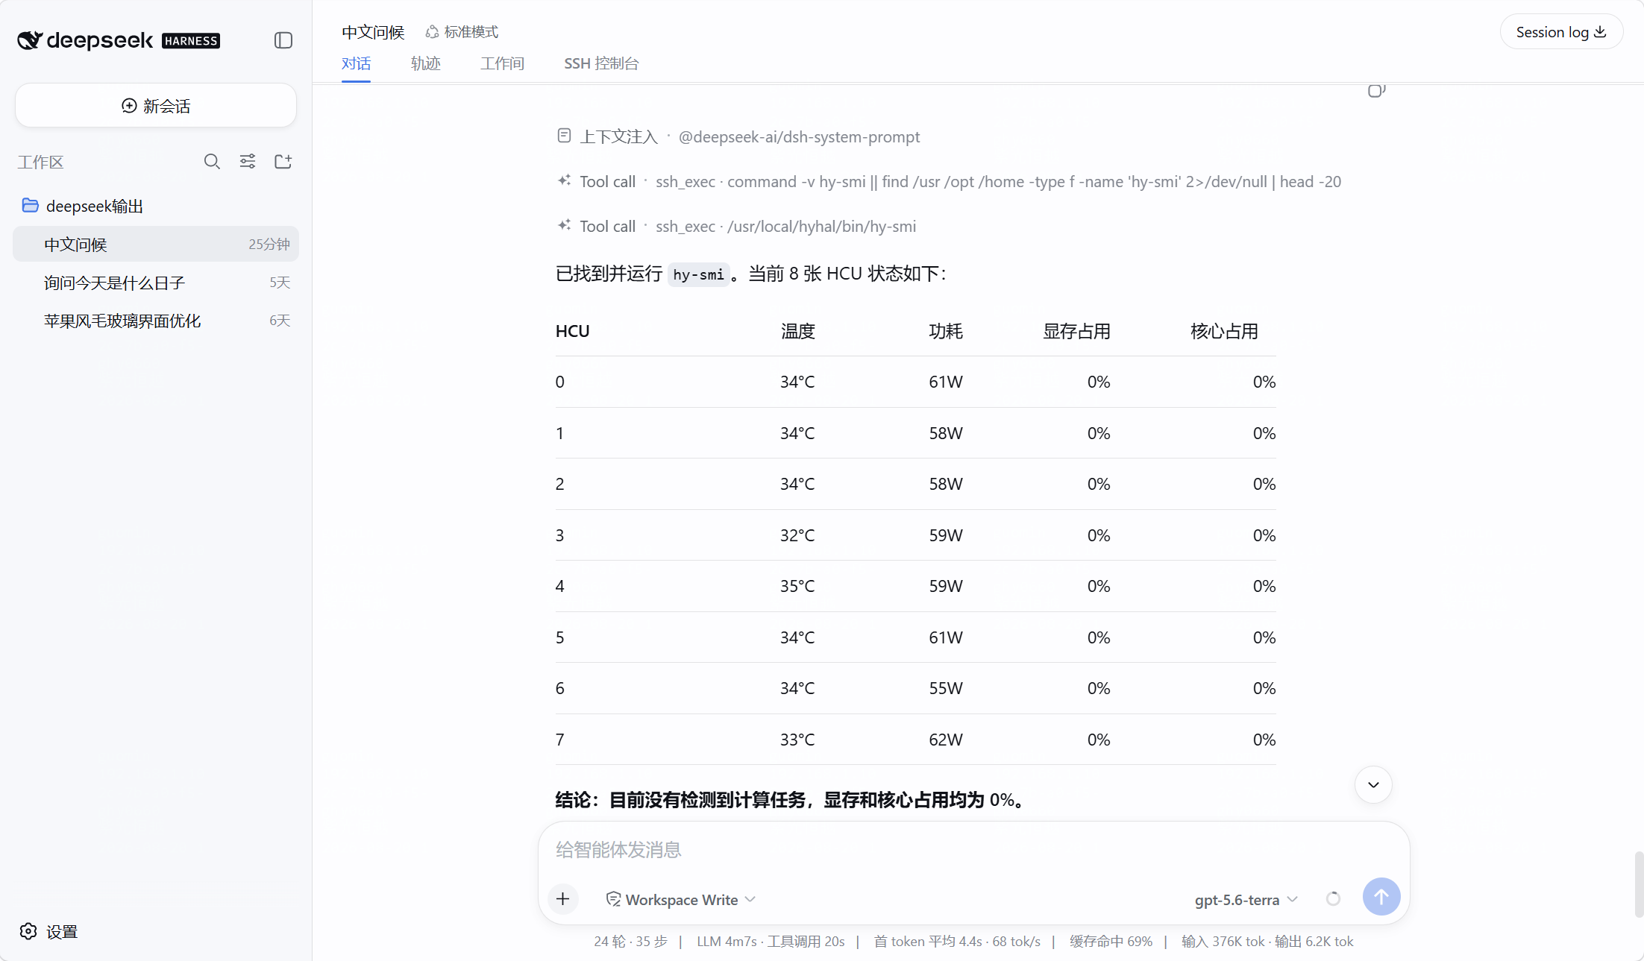This screenshot has height=961, width=1644.
Task: Focus the 给智能体发消息 message input
Action: (973, 850)
